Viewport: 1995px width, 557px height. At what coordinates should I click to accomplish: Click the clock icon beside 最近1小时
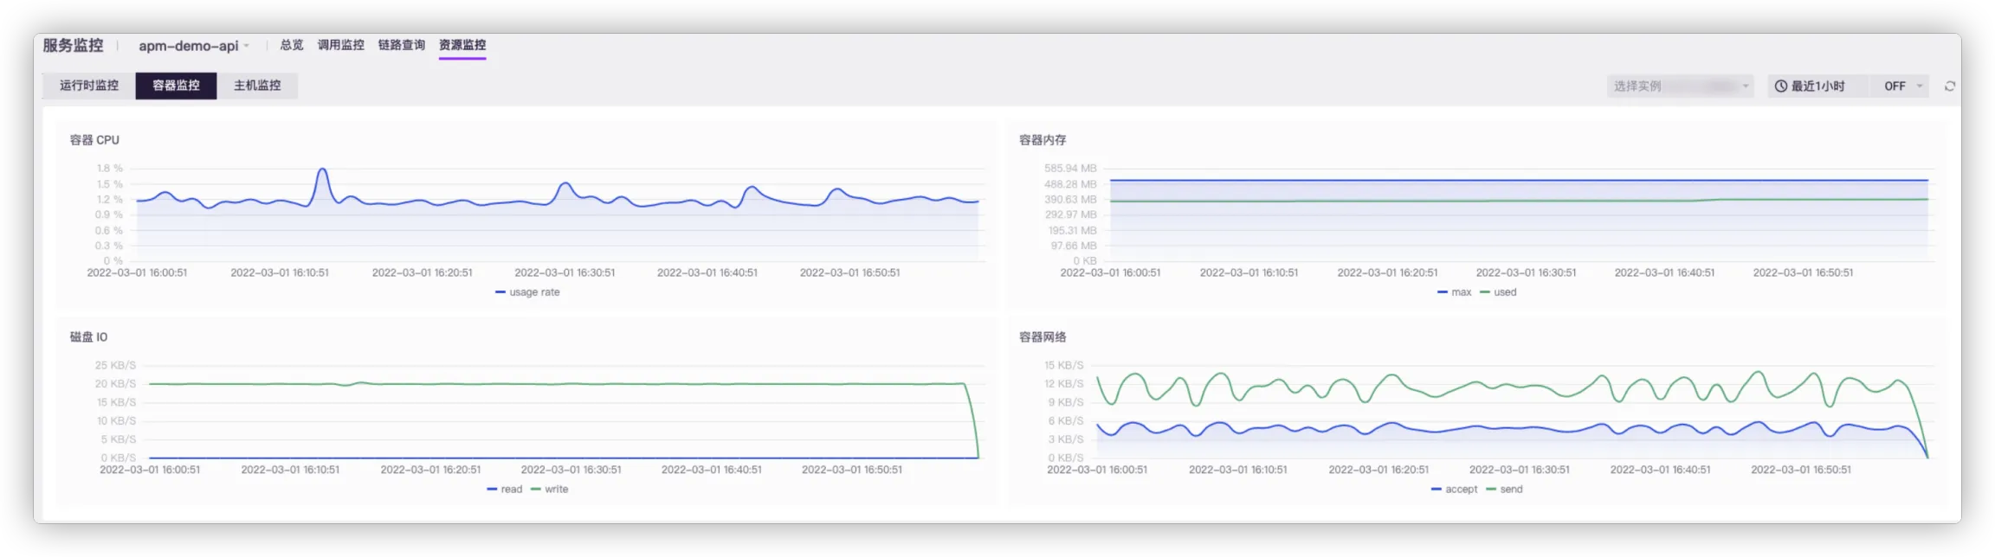(x=1780, y=86)
